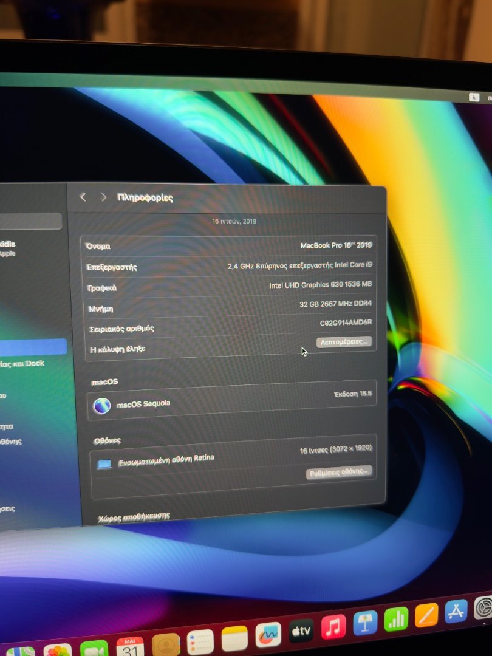
Task: Click the 'Ενσωματωμένη οθόνη Retina' label
Action: [x=166, y=460]
